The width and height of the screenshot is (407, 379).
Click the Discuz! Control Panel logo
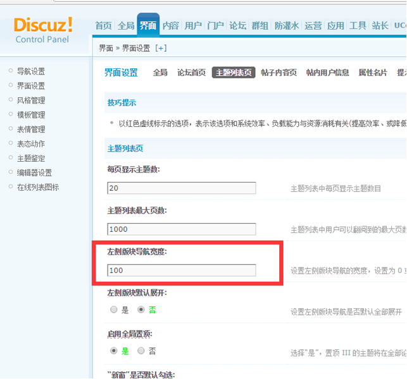pos(43,30)
